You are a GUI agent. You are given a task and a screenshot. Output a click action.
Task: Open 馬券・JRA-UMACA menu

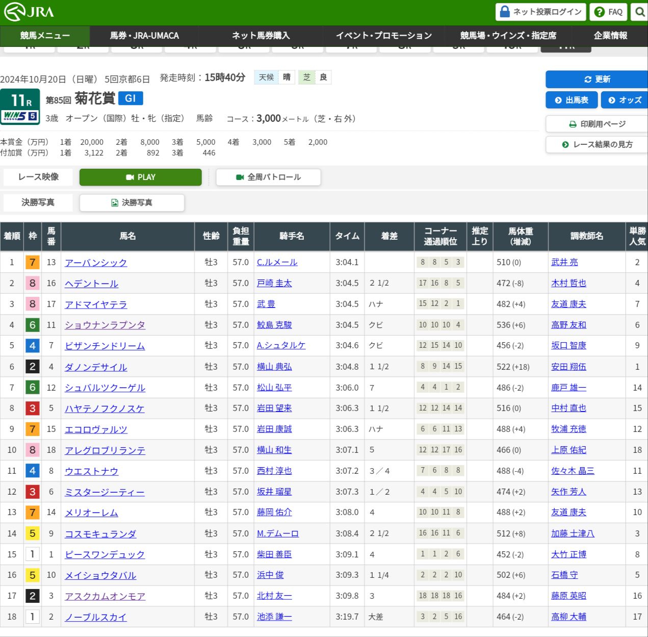144,36
